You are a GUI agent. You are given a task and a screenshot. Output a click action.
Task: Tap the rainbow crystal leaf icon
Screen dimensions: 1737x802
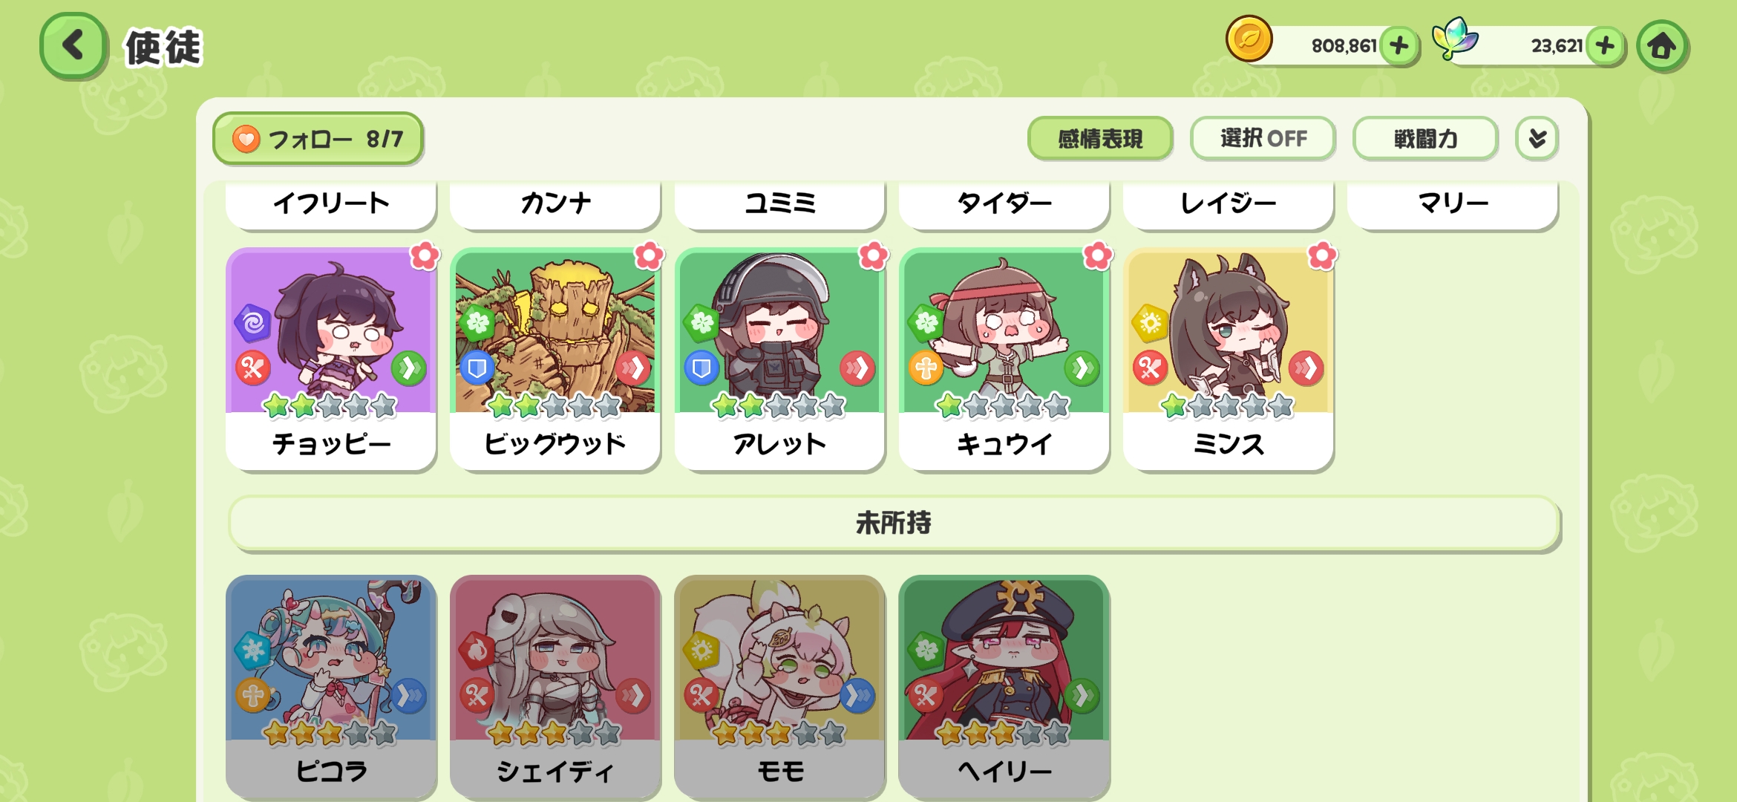1454,39
